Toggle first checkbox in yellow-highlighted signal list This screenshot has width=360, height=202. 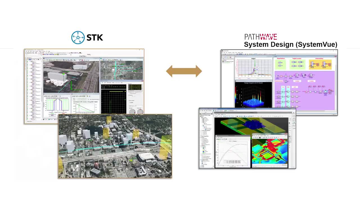[x=129, y=85]
